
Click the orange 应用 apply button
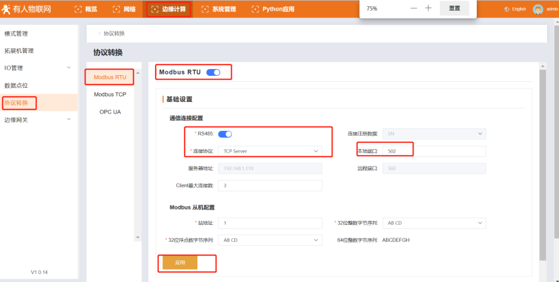(180, 263)
